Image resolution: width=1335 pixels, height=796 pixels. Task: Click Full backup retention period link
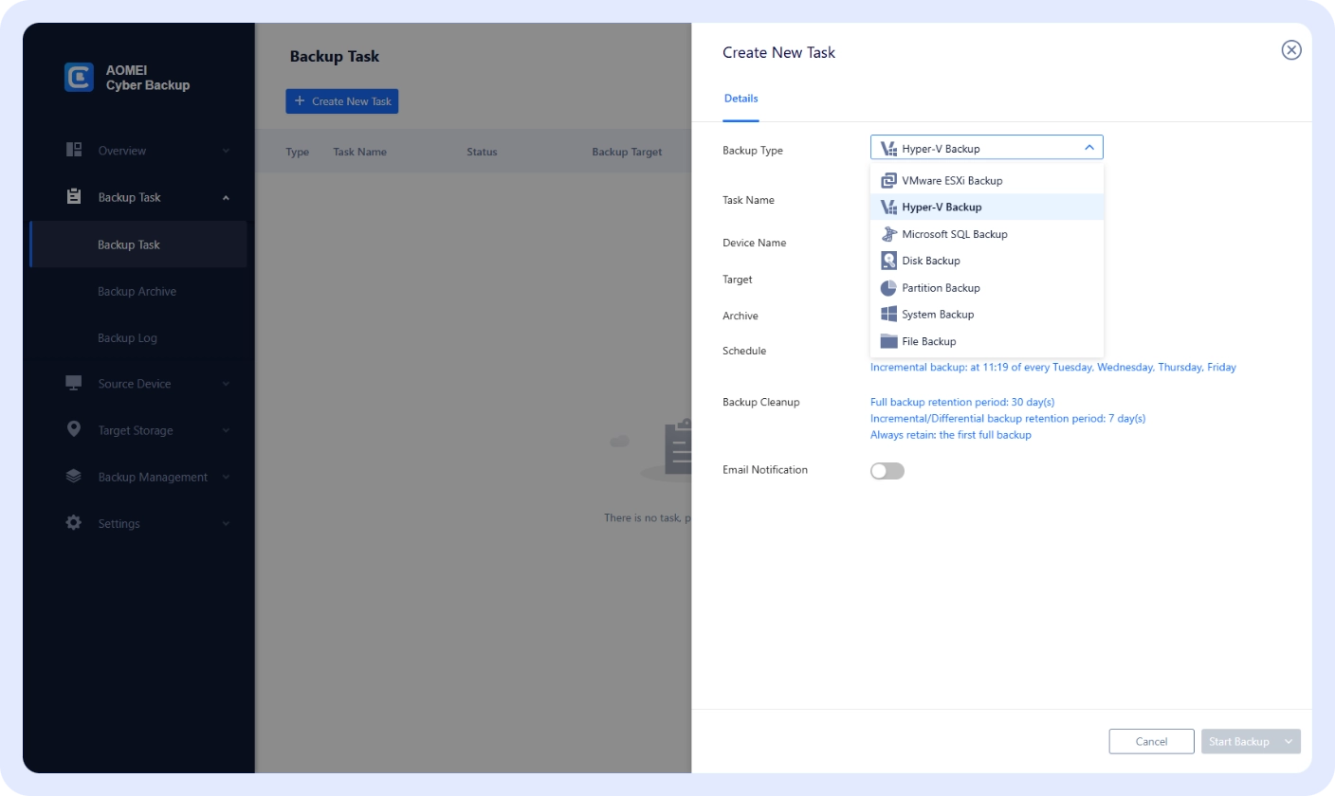pos(962,402)
